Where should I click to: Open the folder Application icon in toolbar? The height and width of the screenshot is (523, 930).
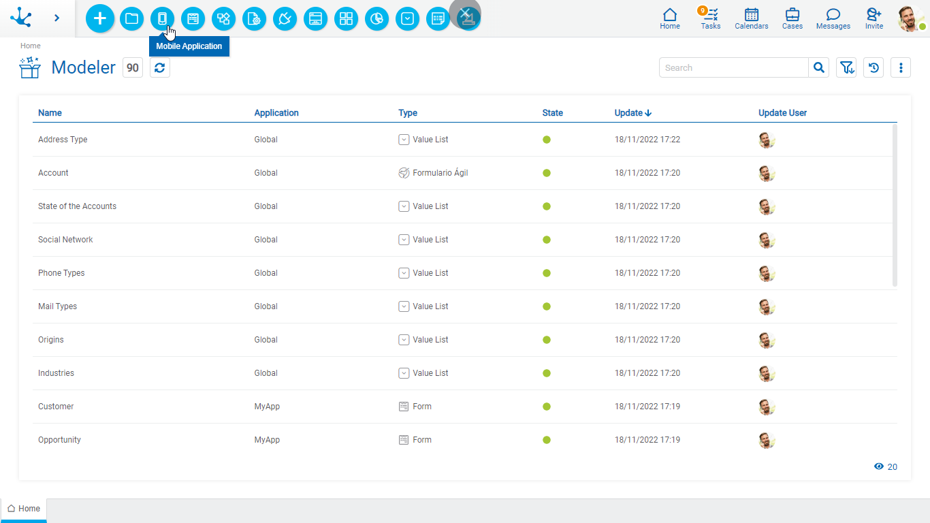(131, 18)
